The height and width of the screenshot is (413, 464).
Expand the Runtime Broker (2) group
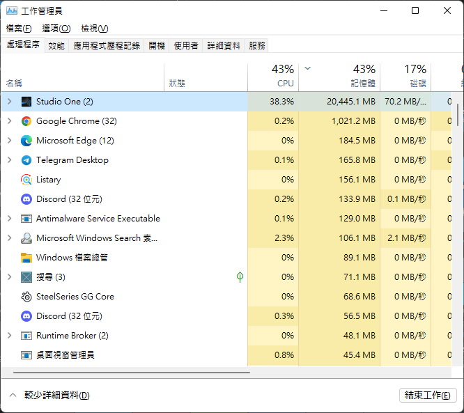click(10, 336)
